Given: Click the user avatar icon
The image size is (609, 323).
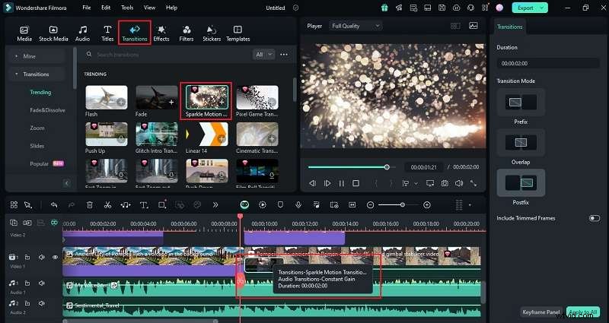Looking at the screenshot, I should [499, 8].
